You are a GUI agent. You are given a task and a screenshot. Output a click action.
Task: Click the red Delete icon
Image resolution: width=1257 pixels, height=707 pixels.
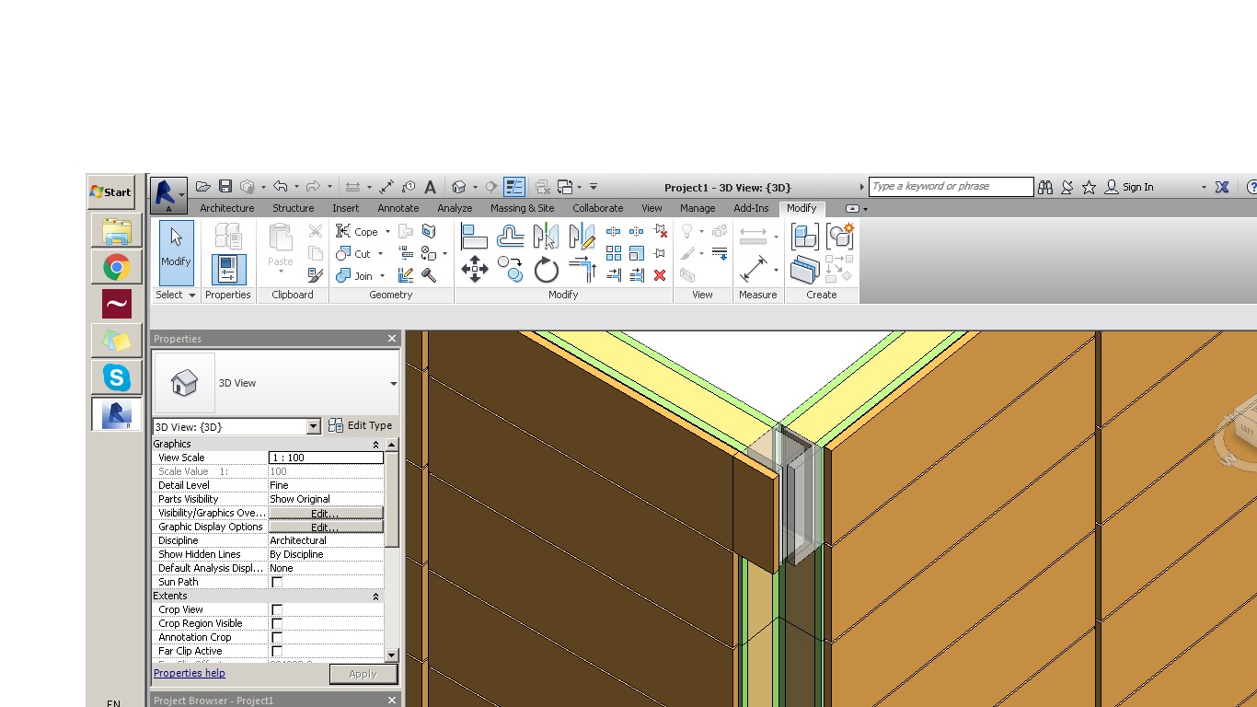659,275
